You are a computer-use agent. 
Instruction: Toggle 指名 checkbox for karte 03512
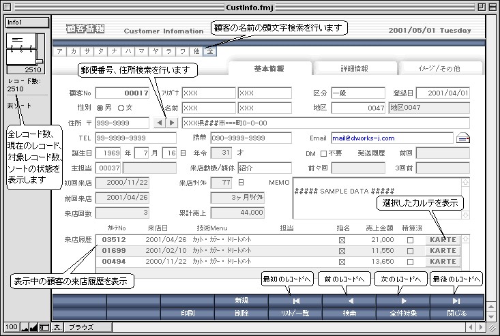point(342,240)
